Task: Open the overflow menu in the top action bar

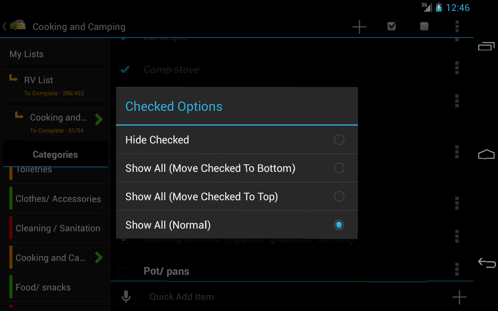Action: coord(457,26)
